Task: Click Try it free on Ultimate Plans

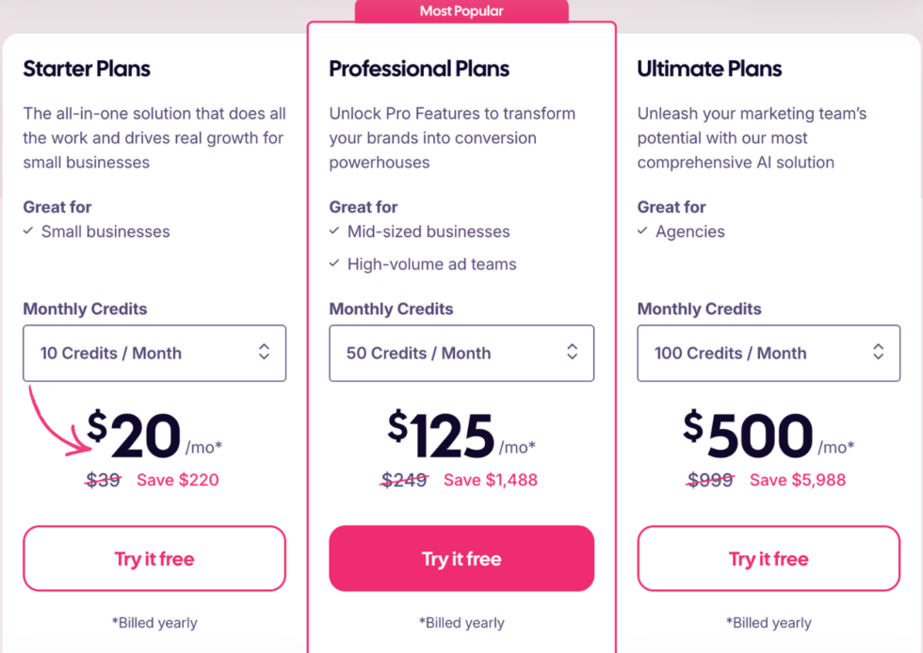Action: pos(769,558)
